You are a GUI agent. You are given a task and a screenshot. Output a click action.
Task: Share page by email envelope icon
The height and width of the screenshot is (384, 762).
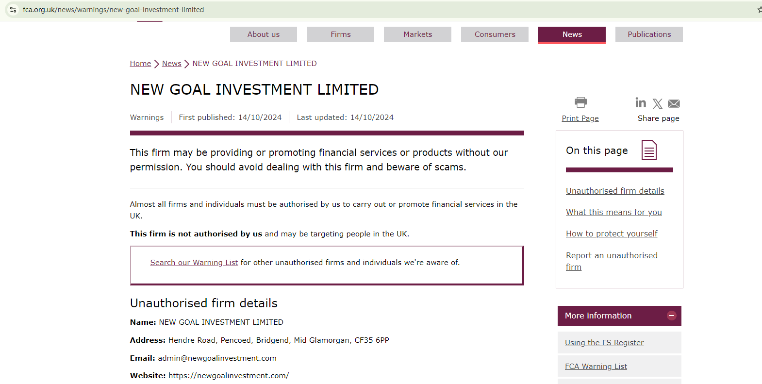(x=674, y=103)
